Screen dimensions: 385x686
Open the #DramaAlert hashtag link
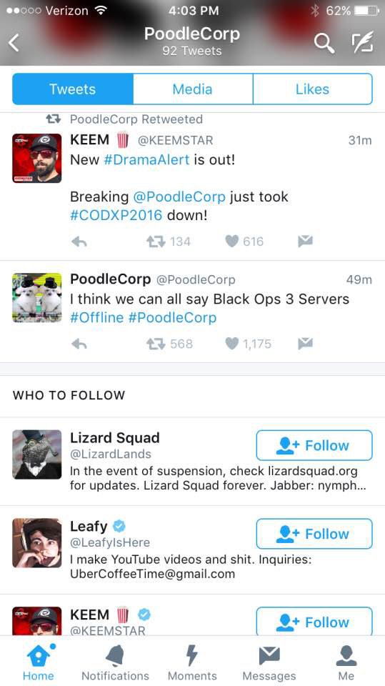click(146, 159)
